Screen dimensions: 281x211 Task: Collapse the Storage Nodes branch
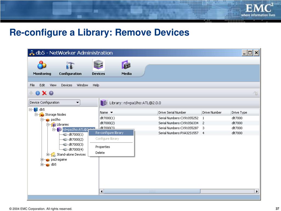pyautogui.click(x=36, y=115)
